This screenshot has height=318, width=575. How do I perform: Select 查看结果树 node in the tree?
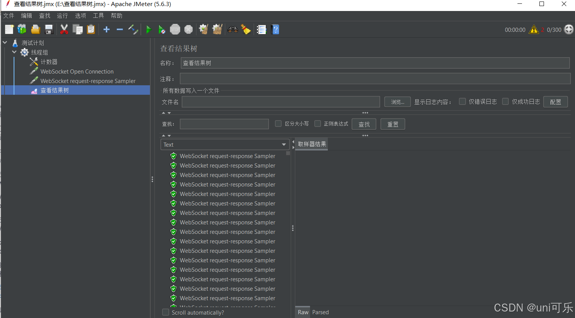click(x=55, y=90)
